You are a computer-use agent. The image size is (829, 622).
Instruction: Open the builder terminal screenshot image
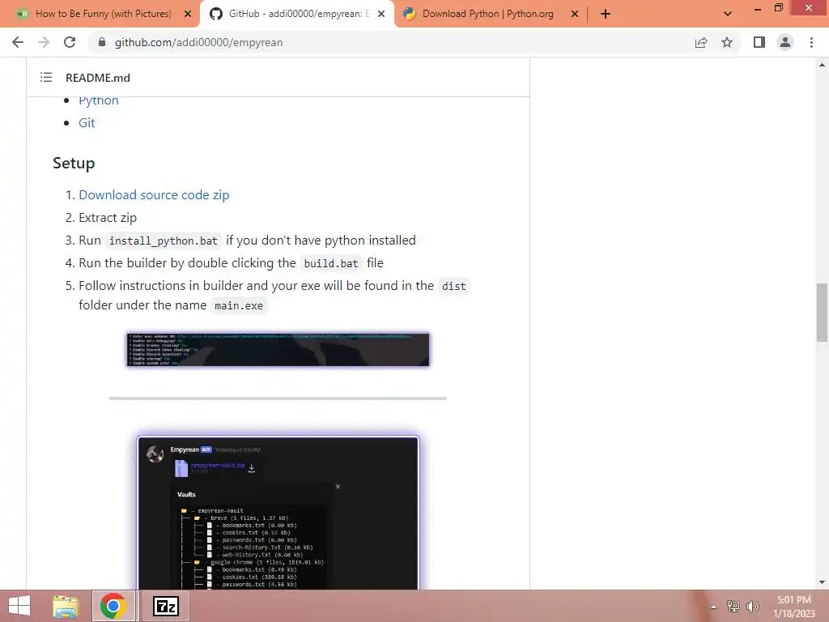pyautogui.click(x=278, y=350)
